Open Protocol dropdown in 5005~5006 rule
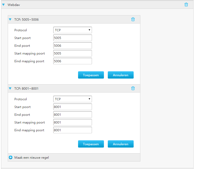 coord(73,30)
